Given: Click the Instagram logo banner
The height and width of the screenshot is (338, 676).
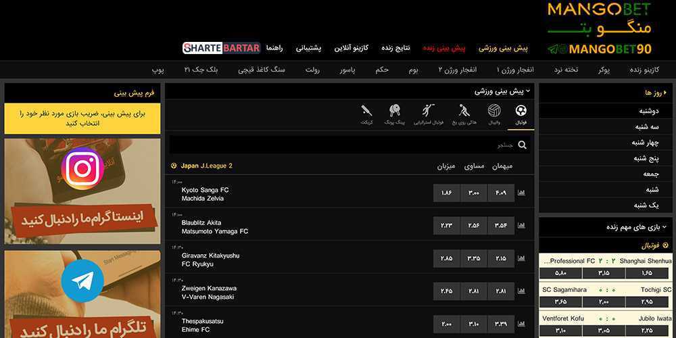Looking at the screenshot, I should pos(82,167).
